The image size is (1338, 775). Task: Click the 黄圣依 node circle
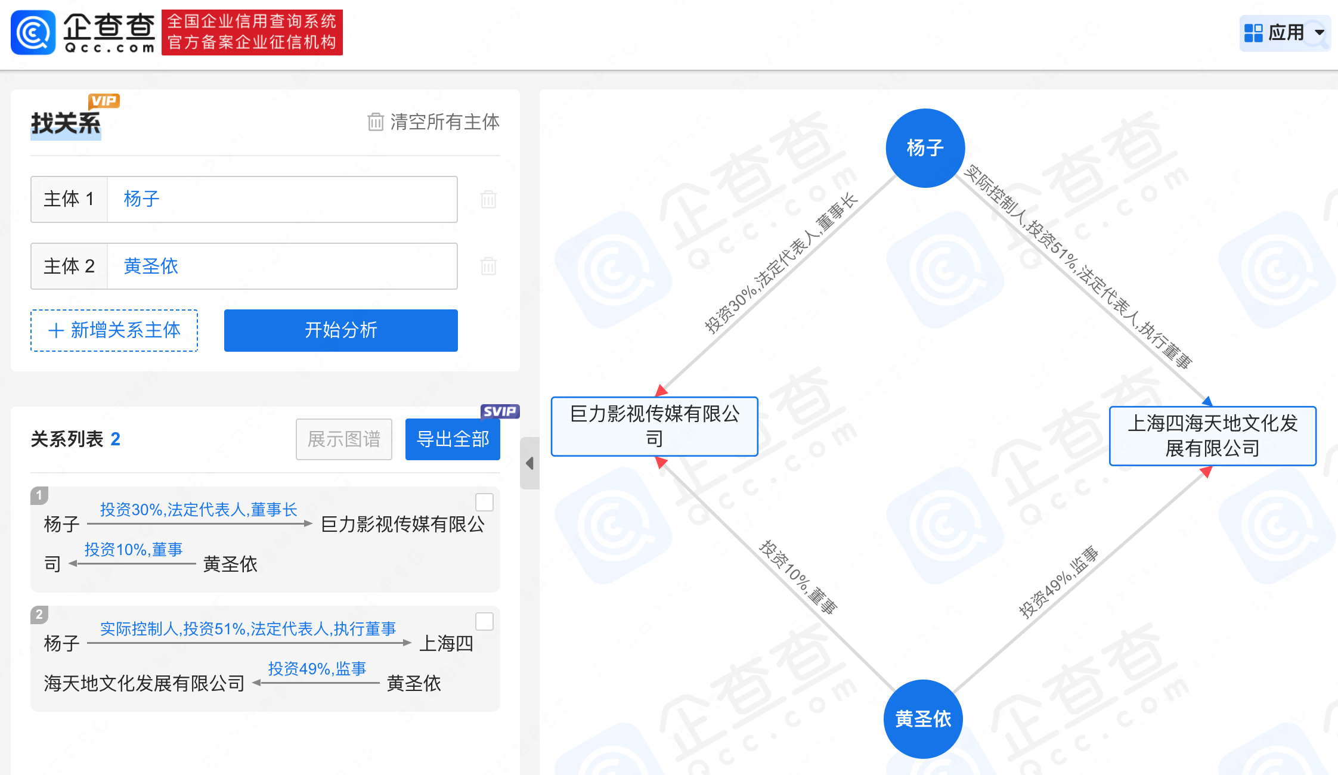coord(922,718)
